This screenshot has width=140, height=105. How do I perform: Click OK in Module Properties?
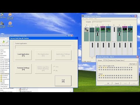(x=108, y=83)
